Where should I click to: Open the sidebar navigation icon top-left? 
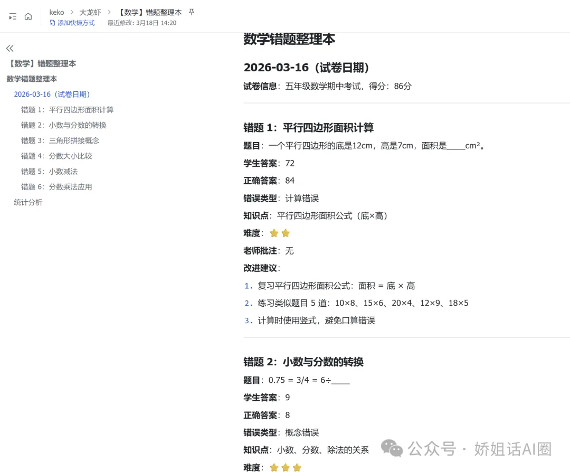pyautogui.click(x=13, y=16)
